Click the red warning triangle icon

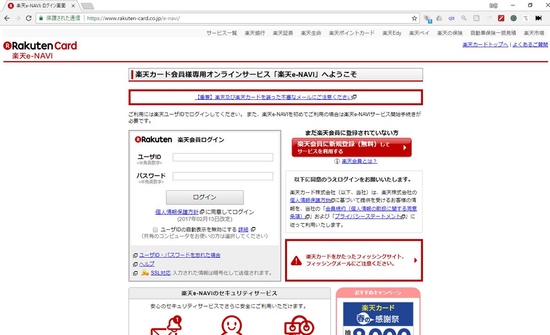pyautogui.click(x=296, y=260)
